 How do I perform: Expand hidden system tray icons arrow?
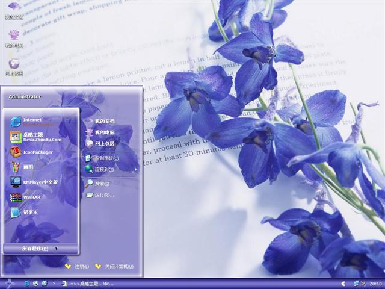(343, 284)
